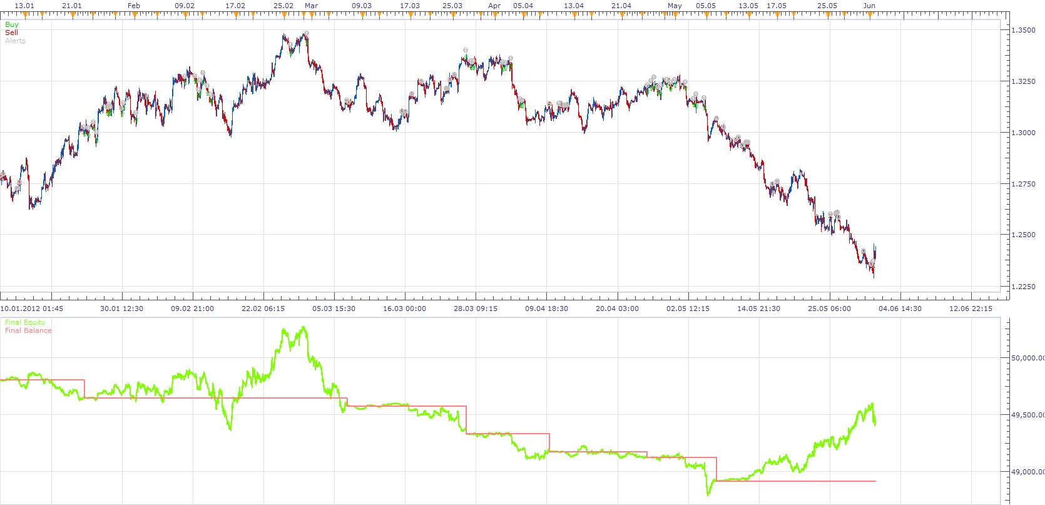Click the 49,500.00 equity axis label

(x=1027, y=415)
